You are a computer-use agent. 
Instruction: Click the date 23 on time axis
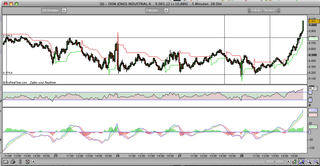pos(56,156)
